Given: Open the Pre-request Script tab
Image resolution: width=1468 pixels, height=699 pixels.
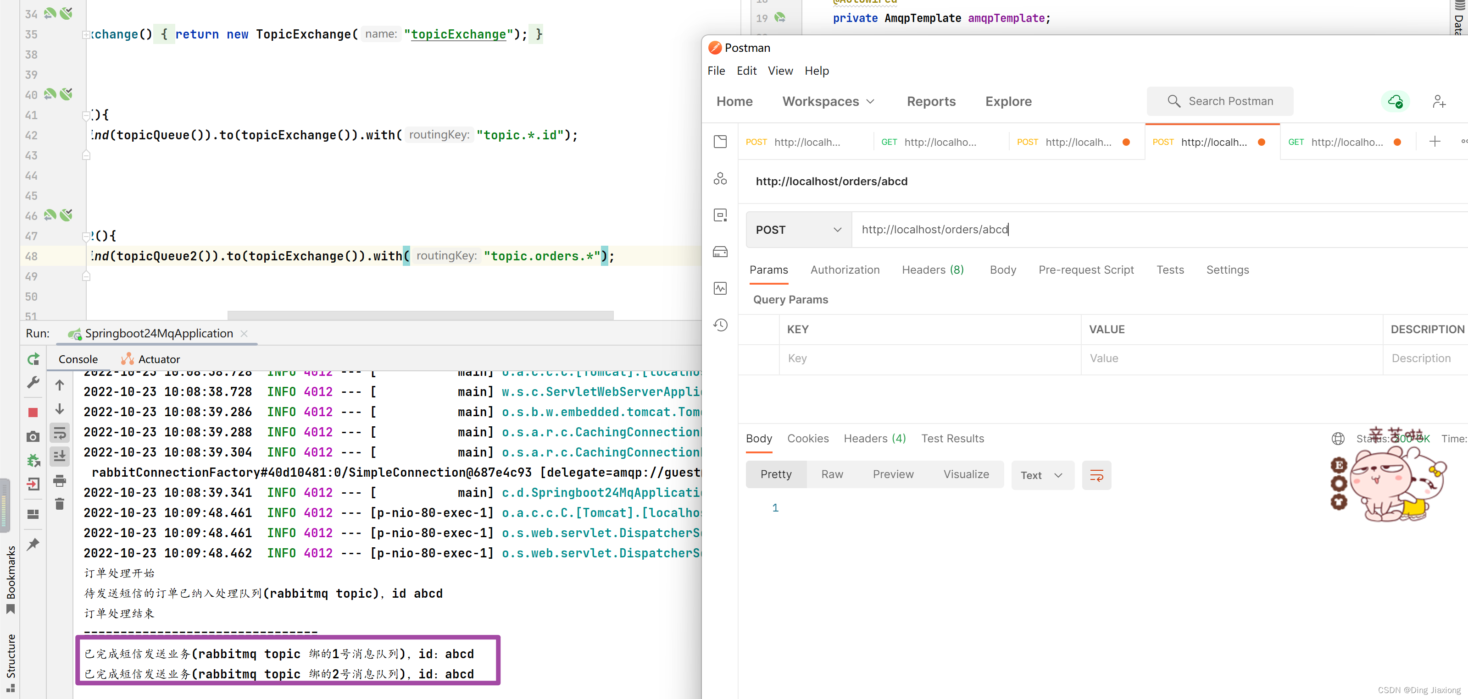Looking at the screenshot, I should (1086, 270).
